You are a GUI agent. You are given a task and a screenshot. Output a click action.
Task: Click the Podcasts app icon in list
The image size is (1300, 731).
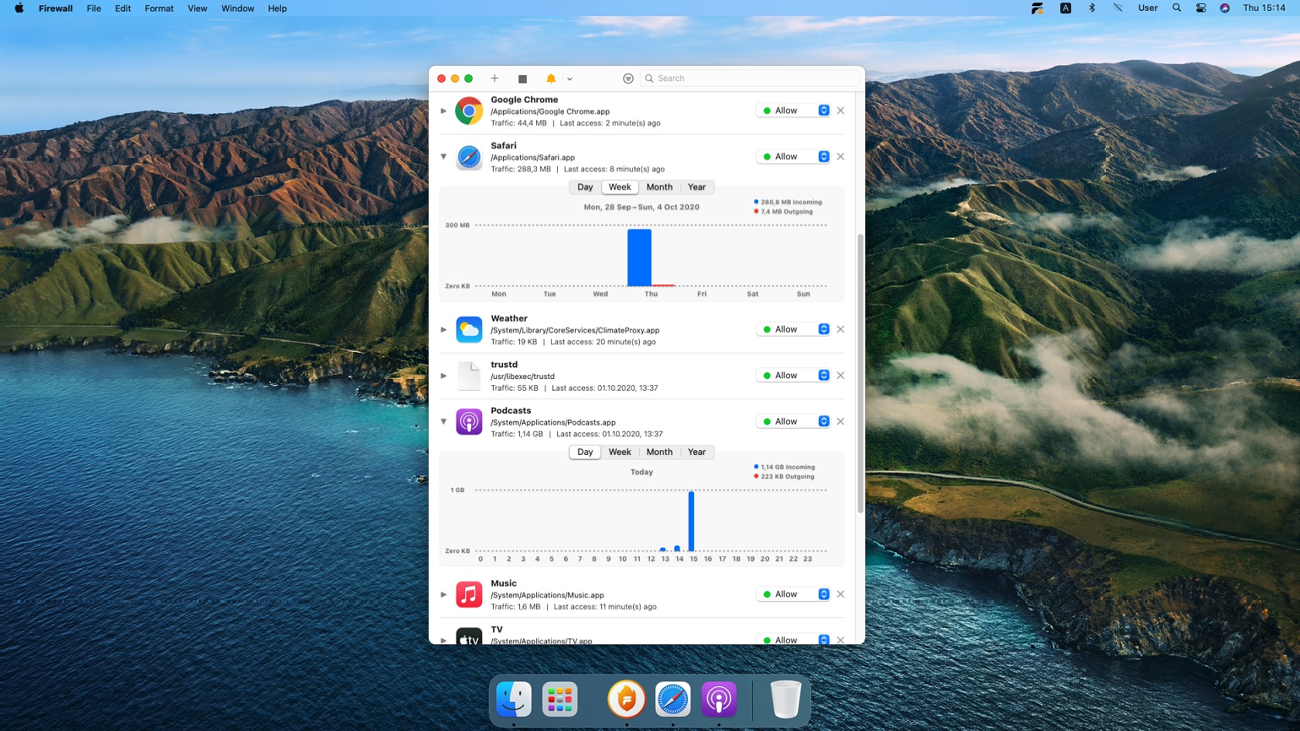click(469, 422)
